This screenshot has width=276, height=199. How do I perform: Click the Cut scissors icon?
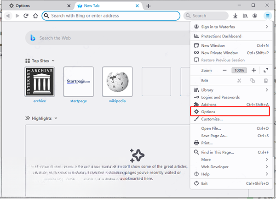(x=239, y=81)
